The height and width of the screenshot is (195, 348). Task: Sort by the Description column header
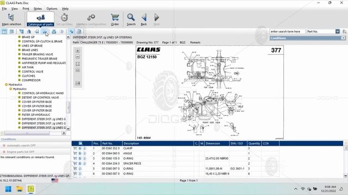[158, 144]
